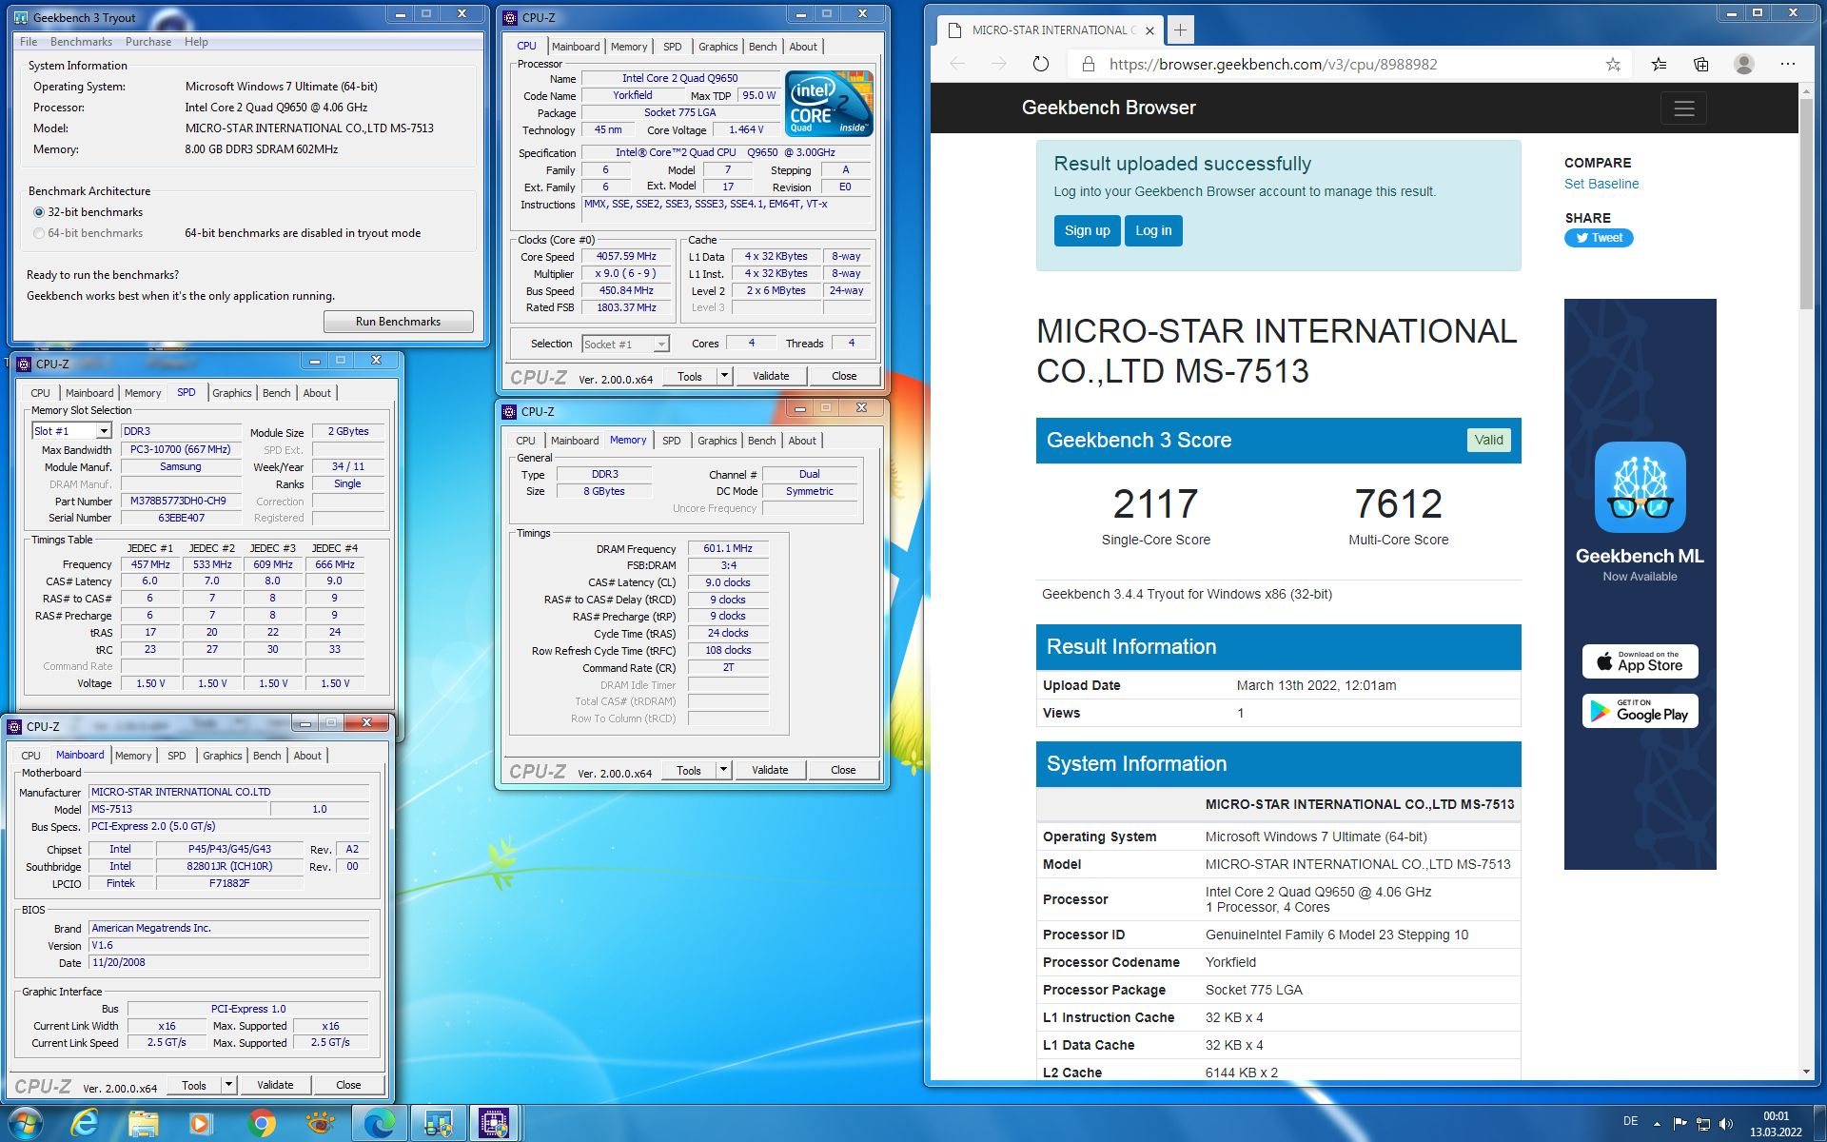
Task: Open Edge Collections icon
Action: coord(1701,64)
